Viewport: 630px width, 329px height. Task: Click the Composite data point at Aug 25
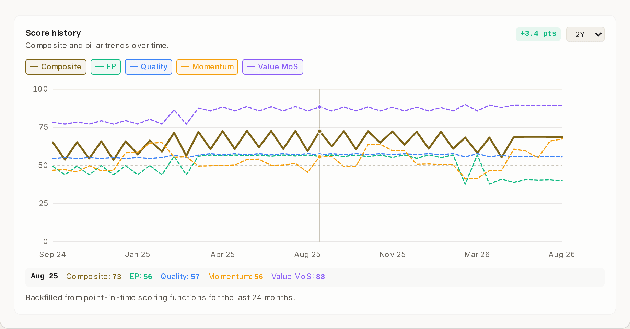(x=320, y=131)
